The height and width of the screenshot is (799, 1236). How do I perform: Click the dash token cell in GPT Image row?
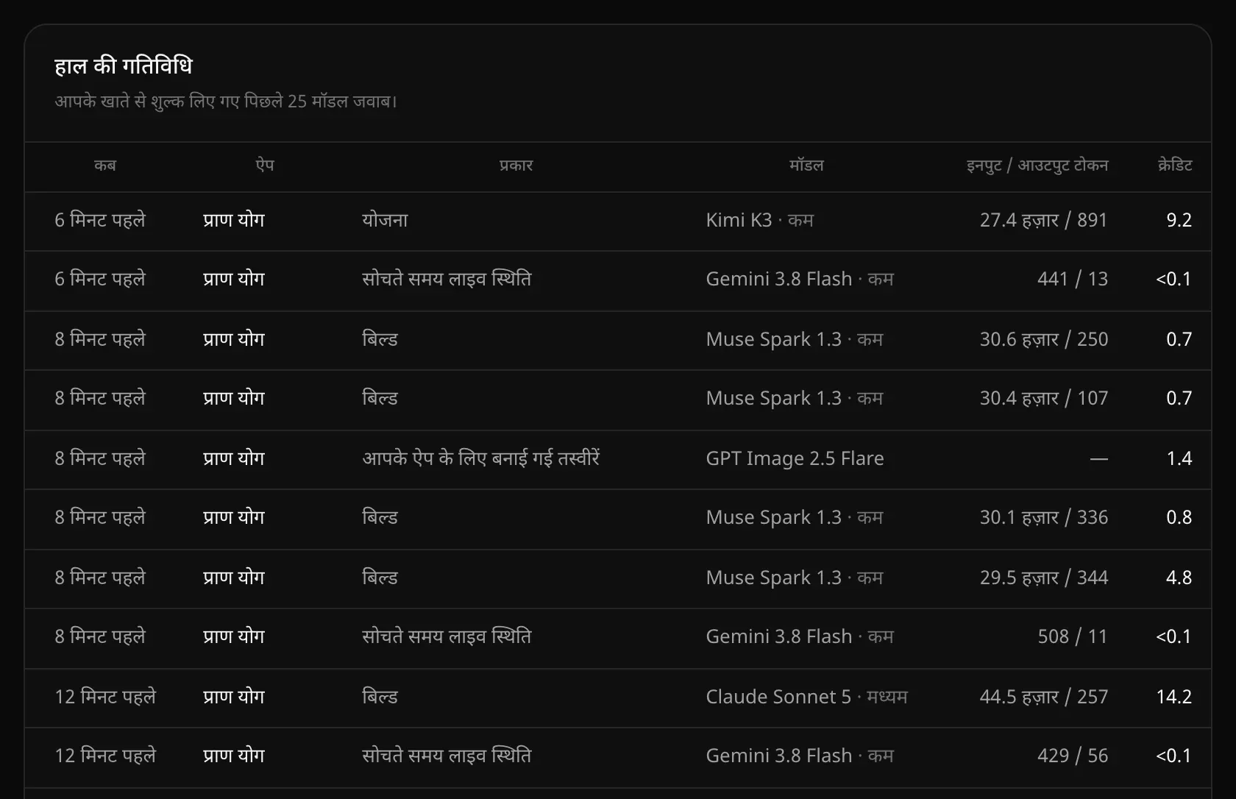pos(1098,459)
